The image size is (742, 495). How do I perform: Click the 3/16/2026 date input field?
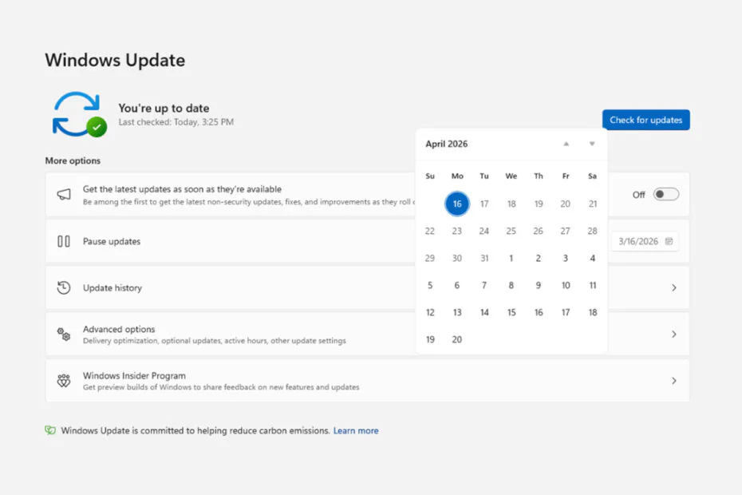(x=638, y=241)
